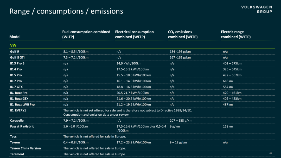Select the Taos 'not offered for sale' note
The image size is (281, 158).
tap(94, 136)
